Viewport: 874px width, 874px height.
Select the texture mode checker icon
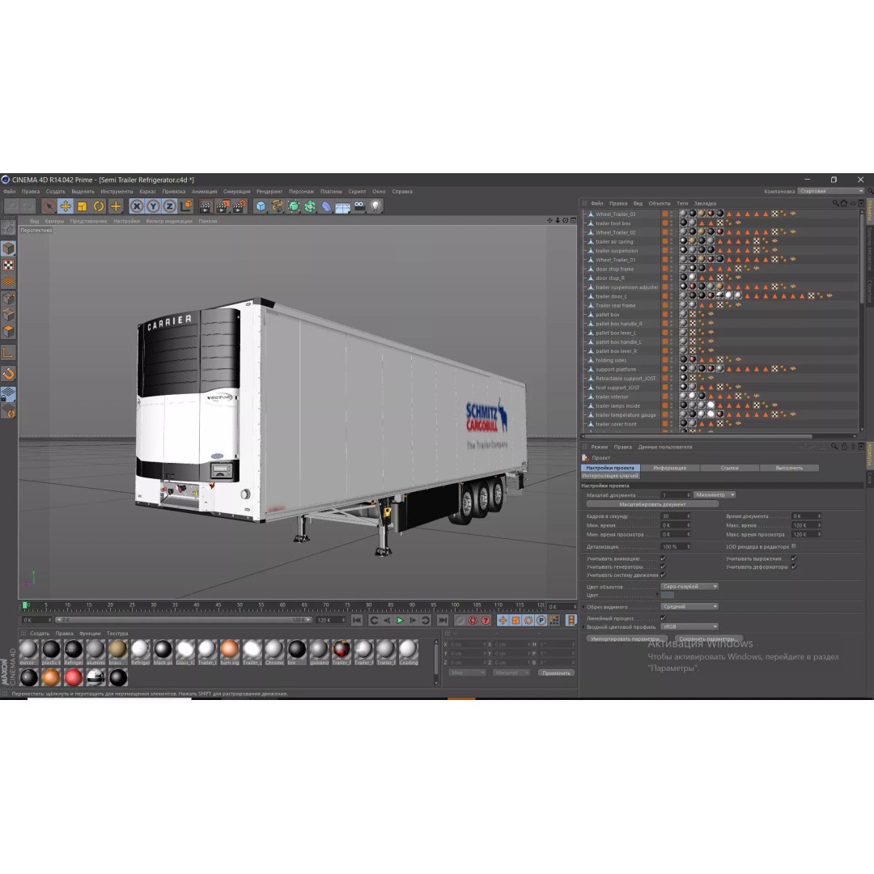[8, 265]
